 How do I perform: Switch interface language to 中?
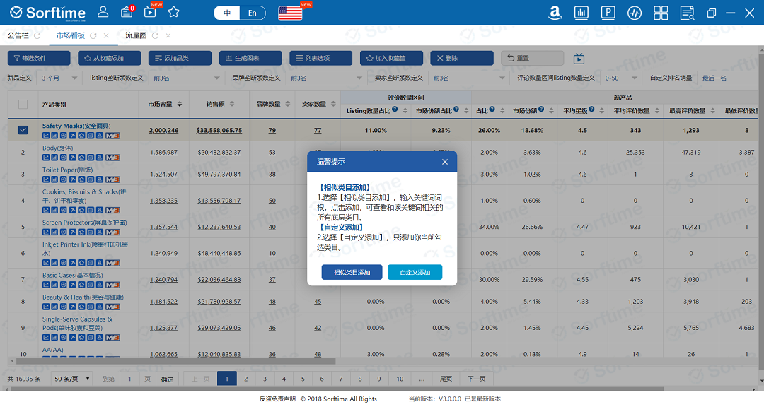click(227, 13)
